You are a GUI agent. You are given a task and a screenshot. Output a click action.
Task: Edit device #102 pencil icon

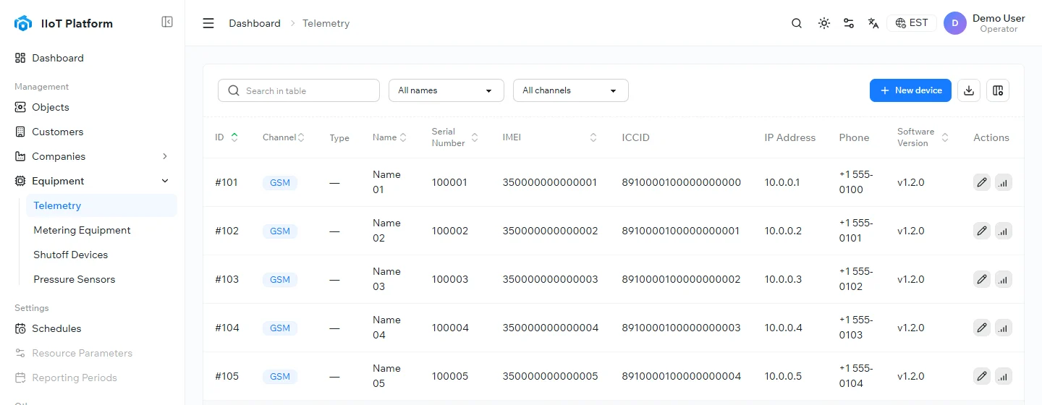pyautogui.click(x=982, y=231)
